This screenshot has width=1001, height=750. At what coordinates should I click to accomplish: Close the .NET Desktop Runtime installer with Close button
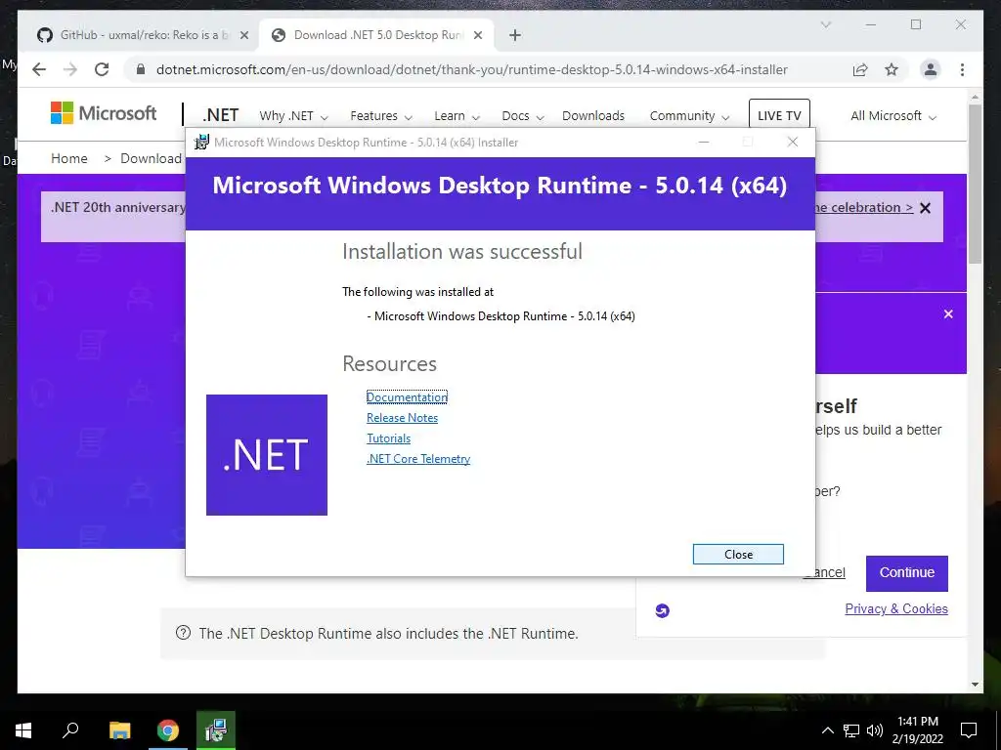pyautogui.click(x=738, y=555)
